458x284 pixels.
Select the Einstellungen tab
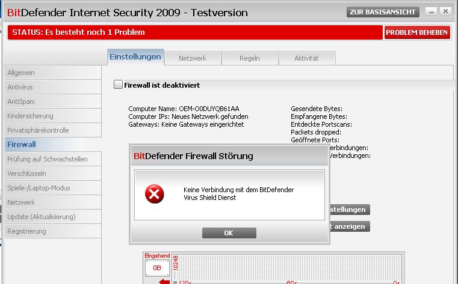click(135, 57)
